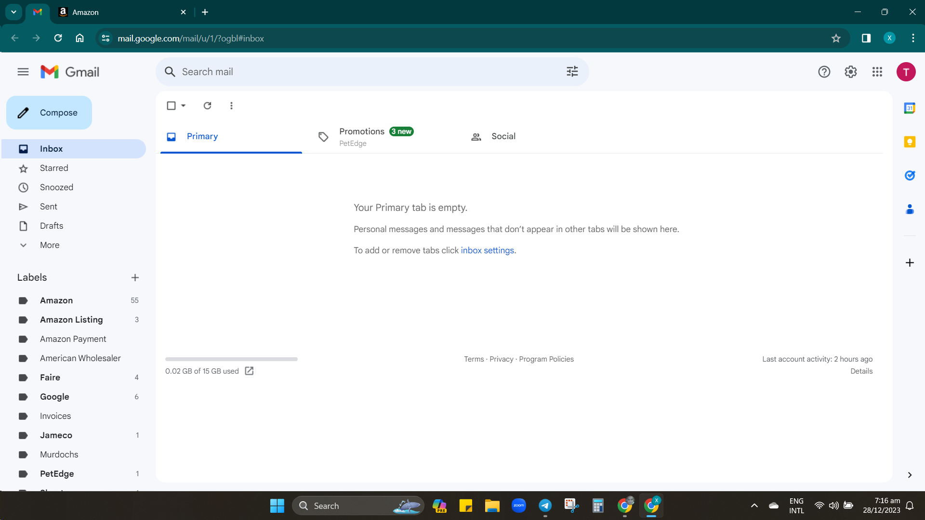Open Google Account avatar T
The height and width of the screenshot is (520, 925).
click(x=906, y=72)
